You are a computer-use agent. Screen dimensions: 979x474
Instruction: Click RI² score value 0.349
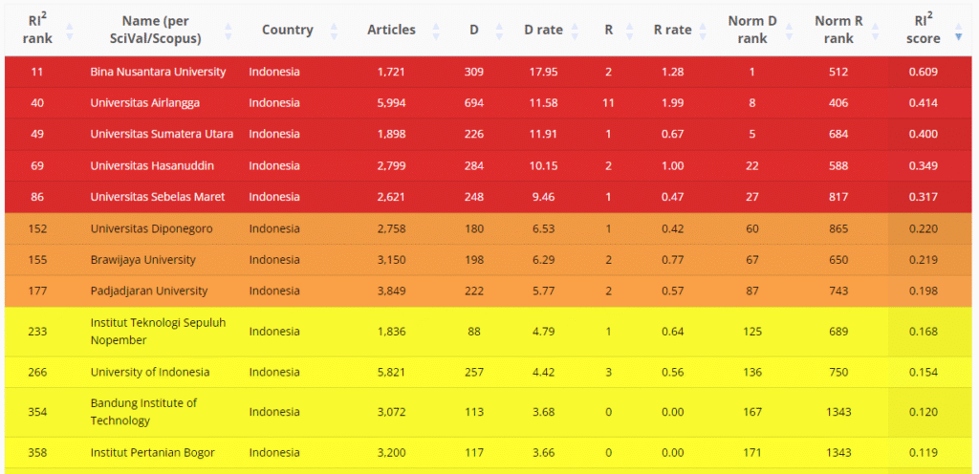coord(923,166)
